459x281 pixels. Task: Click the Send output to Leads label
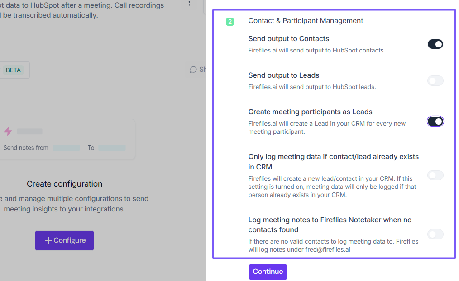pyautogui.click(x=284, y=75)
